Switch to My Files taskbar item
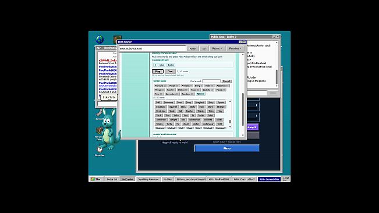This screenshot has width=379, height=213. pyautogui.click(x=168, y=179)
